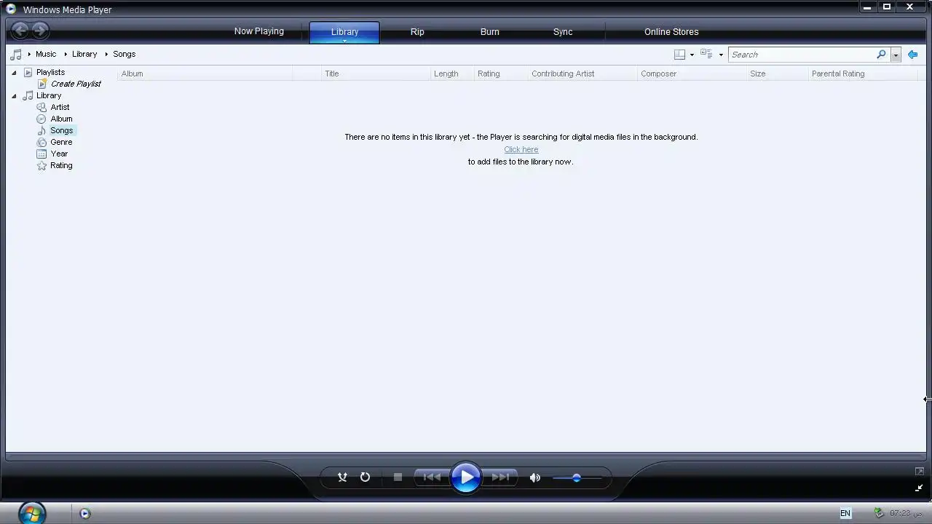Click the Album column header

205,74
